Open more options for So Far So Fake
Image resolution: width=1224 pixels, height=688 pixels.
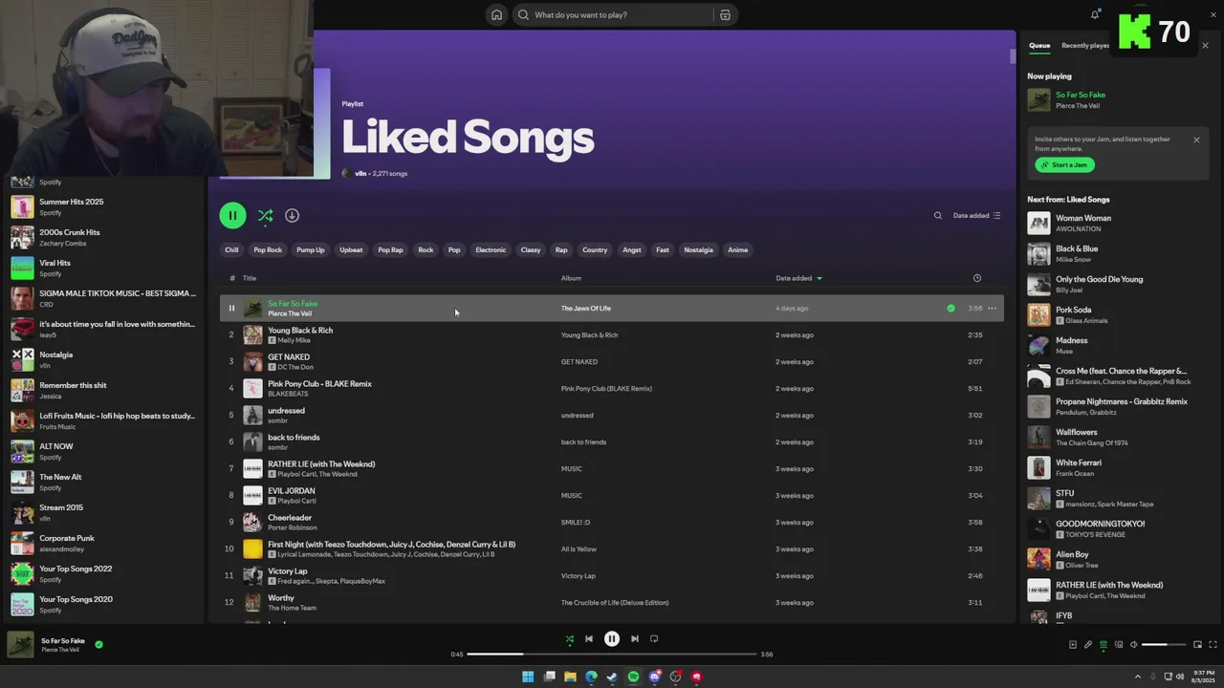tap(992, 308)
